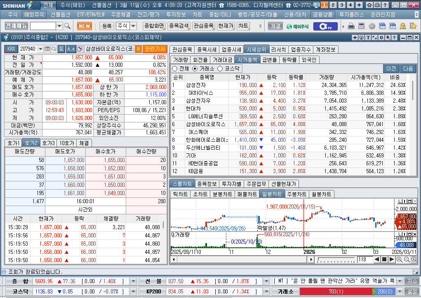Open the 금융상품 main menu
Viewport: 421px width, 298px height.
pyautogui.click(x=323, y=14)
